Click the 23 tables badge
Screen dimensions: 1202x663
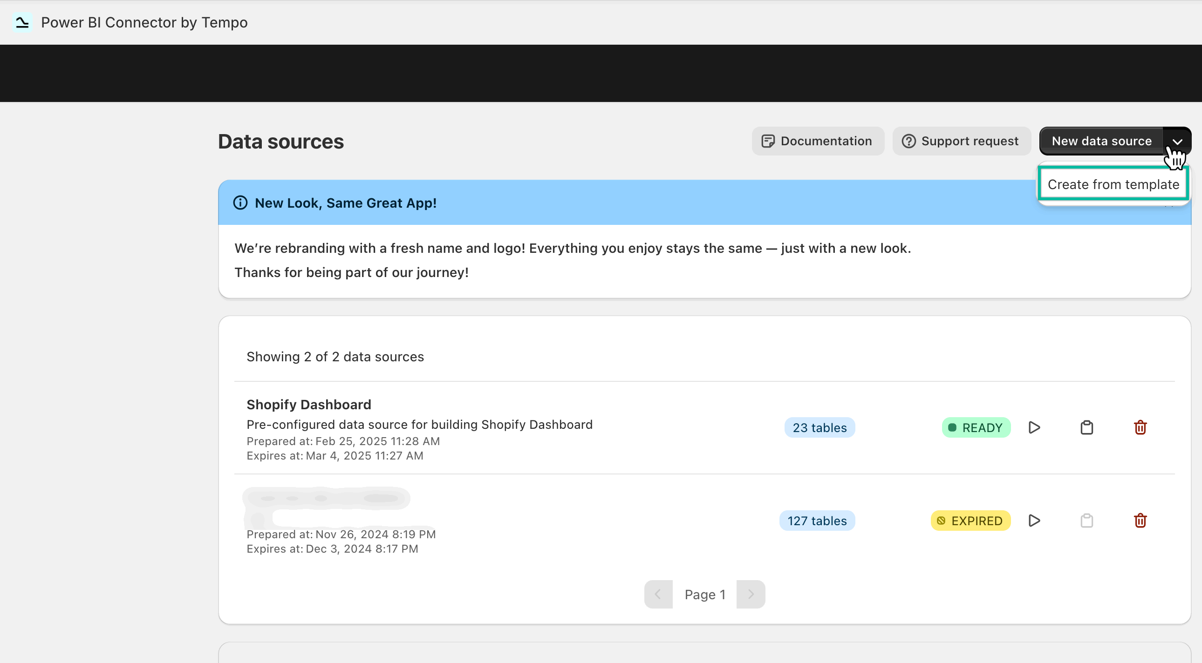point(820,427)
